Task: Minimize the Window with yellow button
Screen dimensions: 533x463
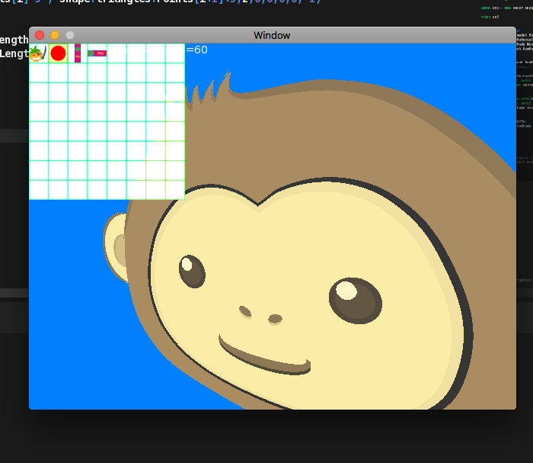Action: click(55, 35)
